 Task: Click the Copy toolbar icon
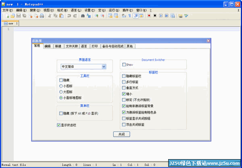pos(55,16)
